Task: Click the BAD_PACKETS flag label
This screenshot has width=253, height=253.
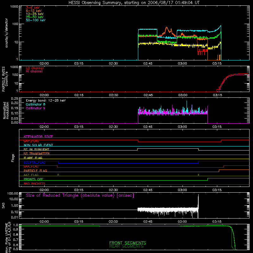Action: (34, 183)
